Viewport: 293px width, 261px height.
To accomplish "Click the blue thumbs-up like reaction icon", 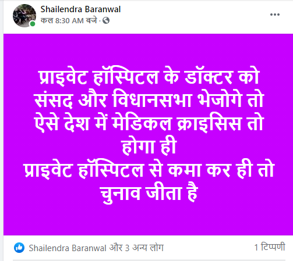I will tap(19, 248).
